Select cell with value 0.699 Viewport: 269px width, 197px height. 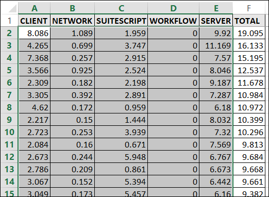pyautogui.click(x=72, y=45)
